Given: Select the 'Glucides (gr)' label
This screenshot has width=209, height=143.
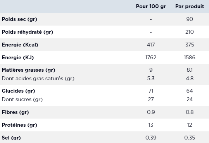Looking at the screenshot, I should pyautogui.click(x=18, y=91).
